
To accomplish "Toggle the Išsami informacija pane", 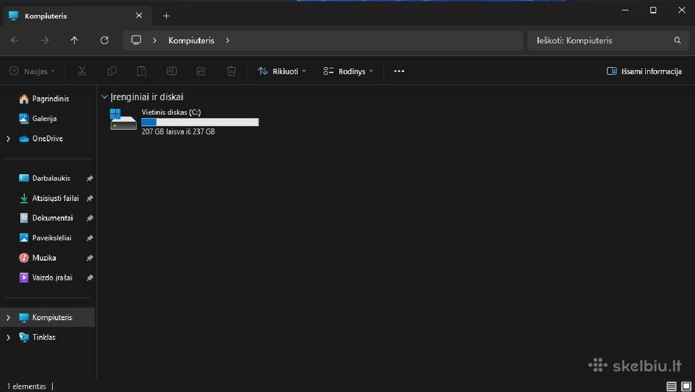I will (x=644, y=71).
